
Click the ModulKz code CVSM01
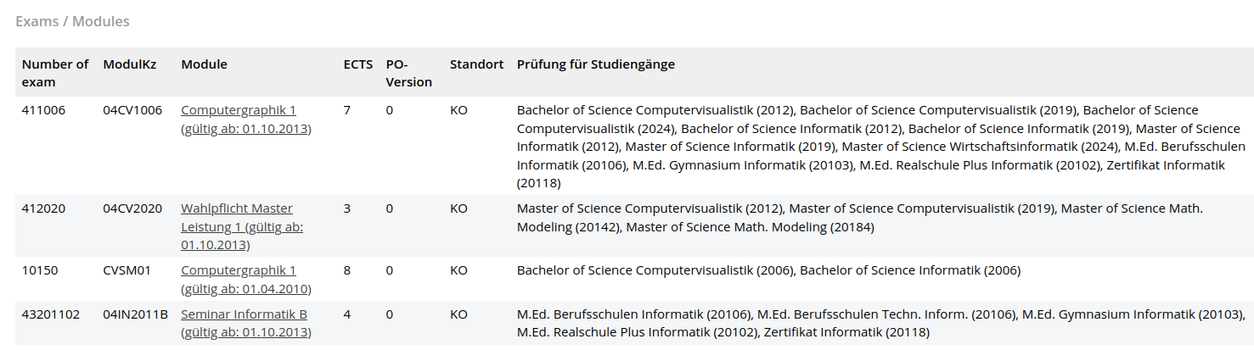127,270
